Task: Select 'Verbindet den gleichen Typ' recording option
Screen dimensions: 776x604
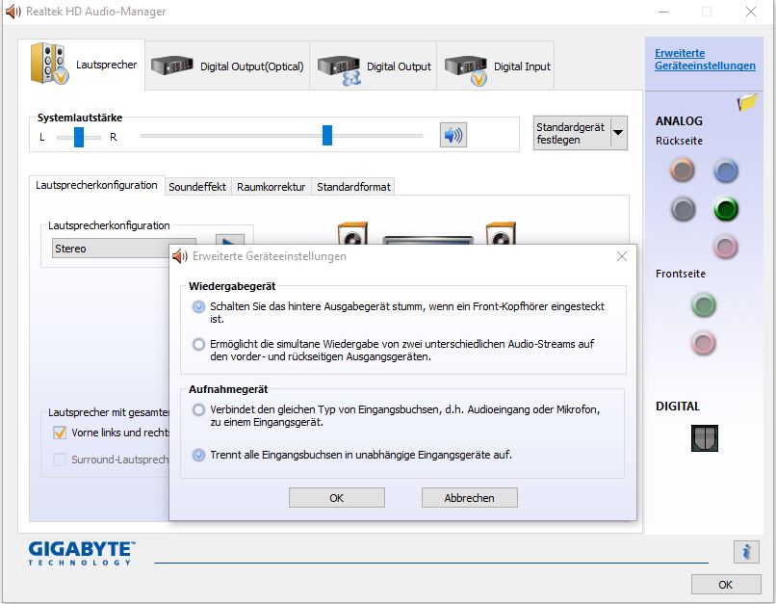Action: [x=198, y=409]
